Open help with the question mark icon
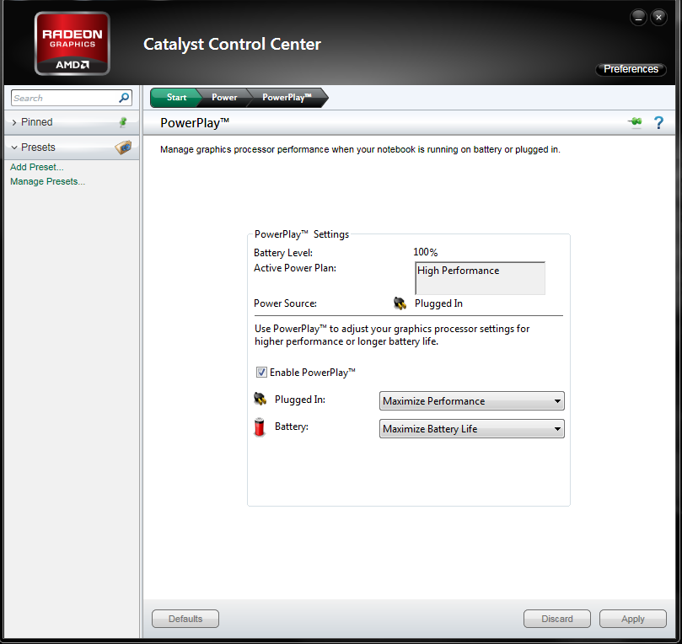682x644 pixels. pos(658,122)
